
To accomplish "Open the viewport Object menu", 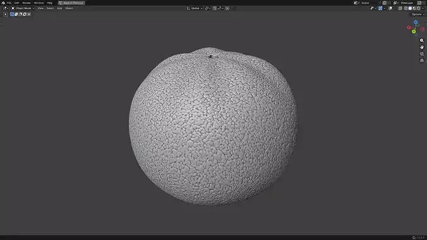I will (x=69, y=8).
